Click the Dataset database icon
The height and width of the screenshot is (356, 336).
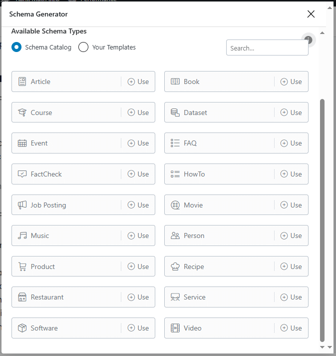(x=175, y=112)
